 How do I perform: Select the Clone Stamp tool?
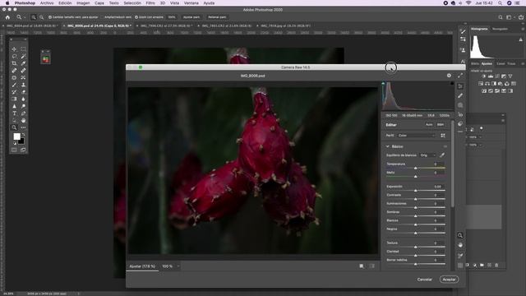[x=23, y=85]
